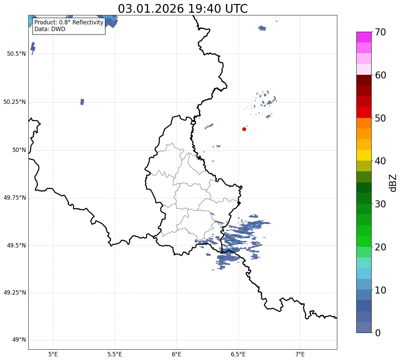The image size is (401, 361).
Task: Click the isolated radar echo near 50.25°N west
Action: [x=82, y=102]
